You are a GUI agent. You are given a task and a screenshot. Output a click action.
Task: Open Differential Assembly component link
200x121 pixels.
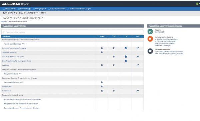(9, 53)
